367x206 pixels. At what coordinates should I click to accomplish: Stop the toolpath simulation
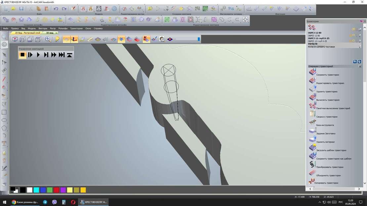[x=22, y=55]
